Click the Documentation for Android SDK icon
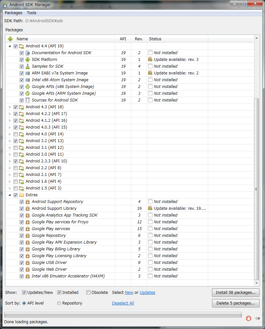Screen dimensions: 265x329 tap(28, 53)
